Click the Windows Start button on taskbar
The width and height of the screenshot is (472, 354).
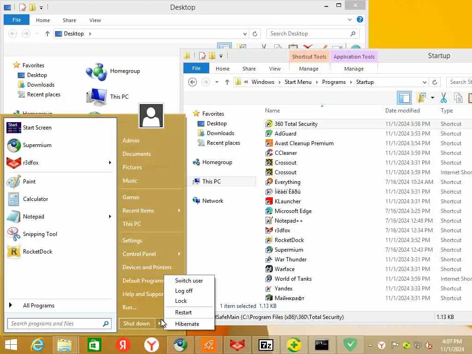coord(11,345)
